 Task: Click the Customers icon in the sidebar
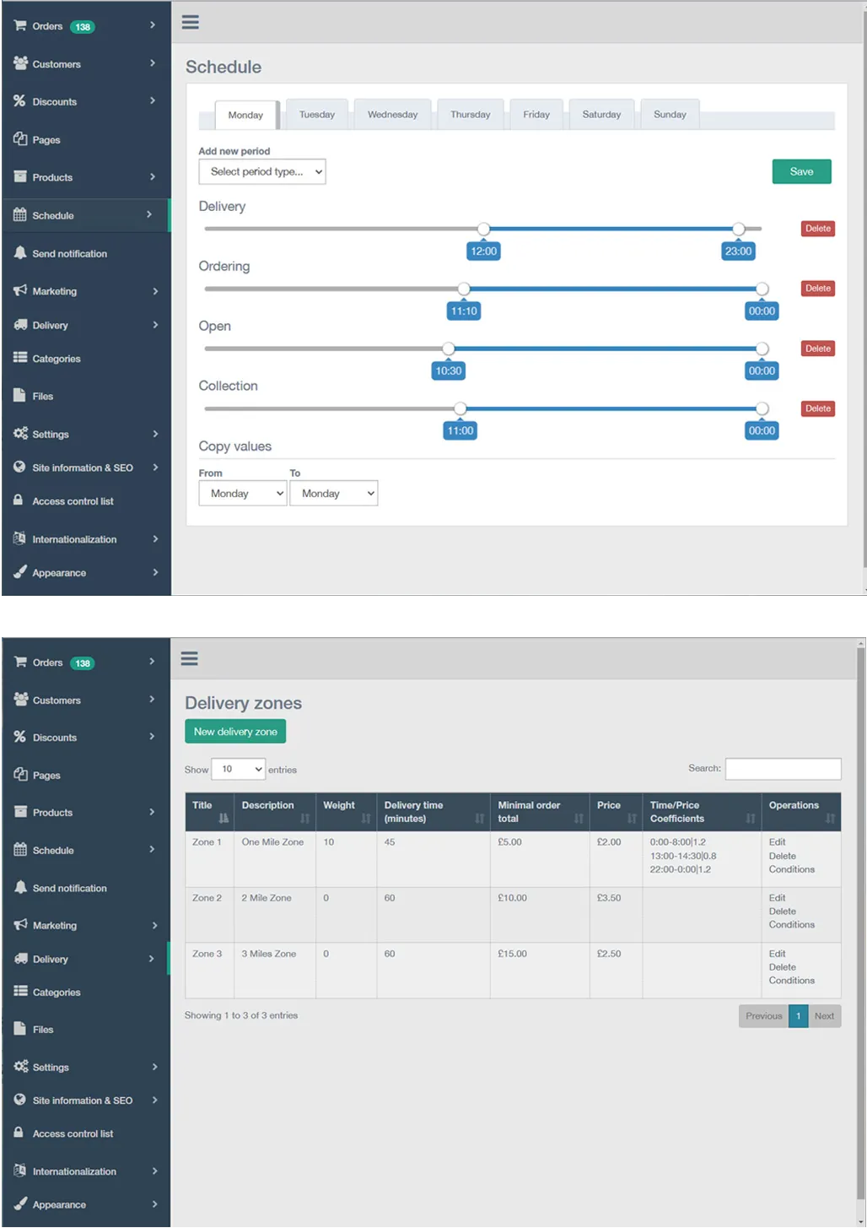coord(19,63)
